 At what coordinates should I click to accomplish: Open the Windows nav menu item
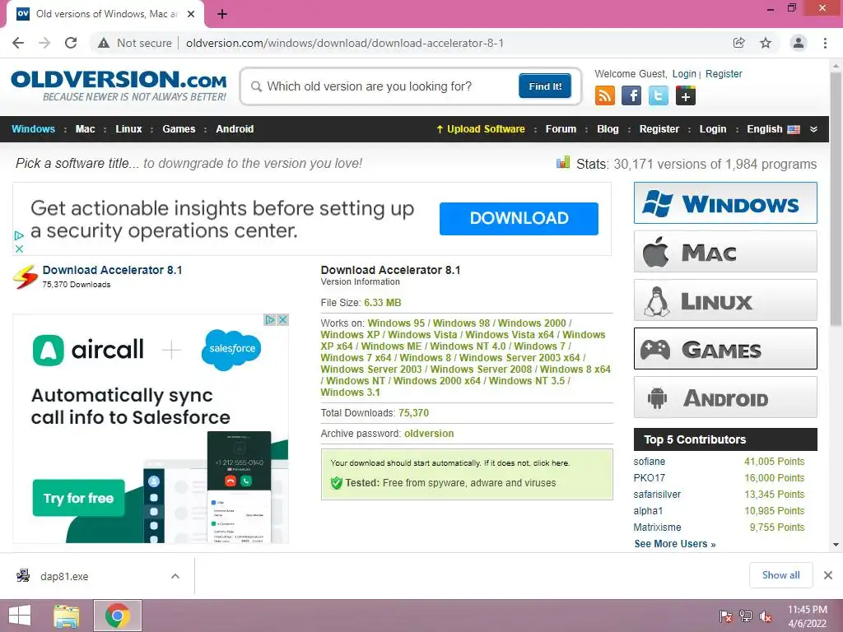(33, 129)
